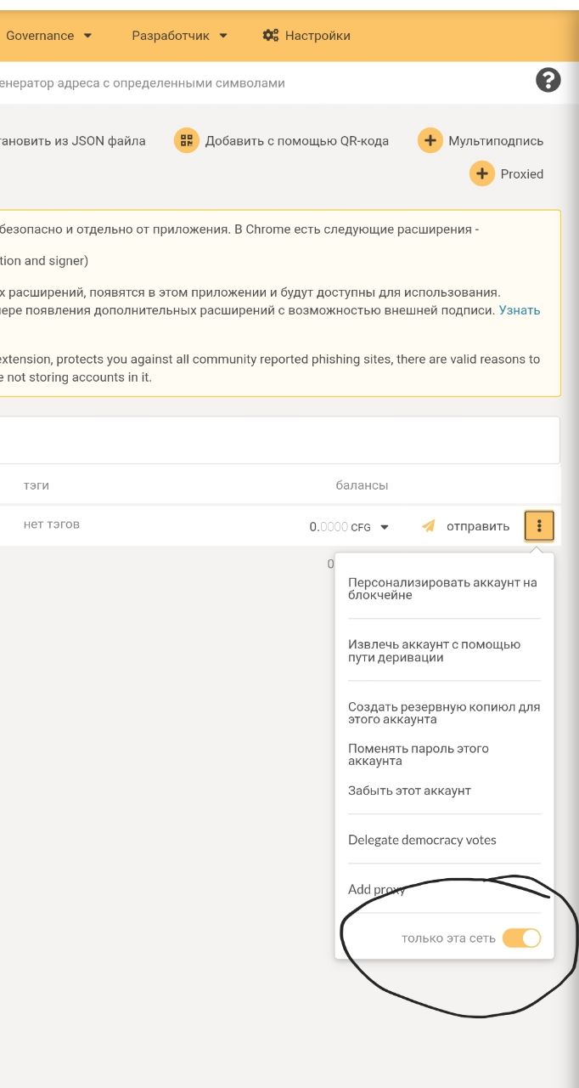The height and width of the screenshot is (1088, 579).
Task: Click the plus icon next to Proxied
Action: coord(482,173)
